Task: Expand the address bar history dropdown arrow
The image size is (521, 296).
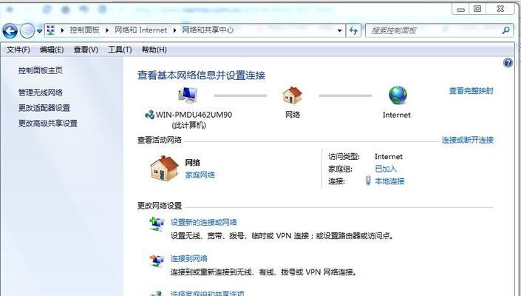Action: click(x=340, y=31)
